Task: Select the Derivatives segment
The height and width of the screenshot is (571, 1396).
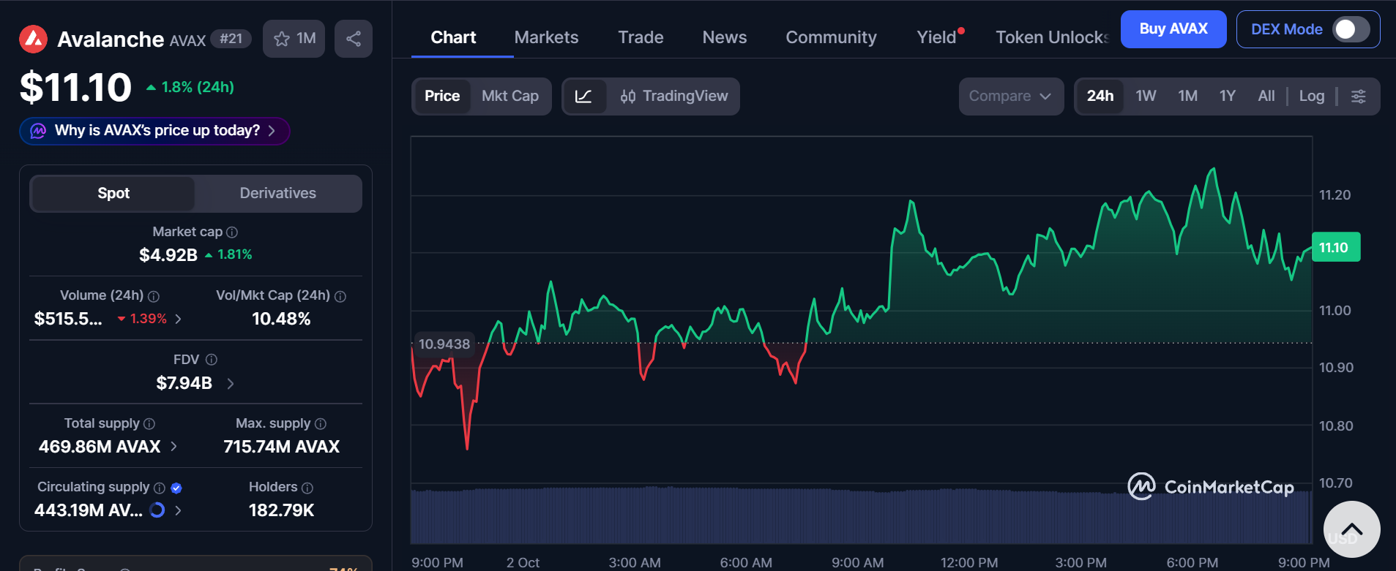Action: pyautogui.click(x=278, y=194)
